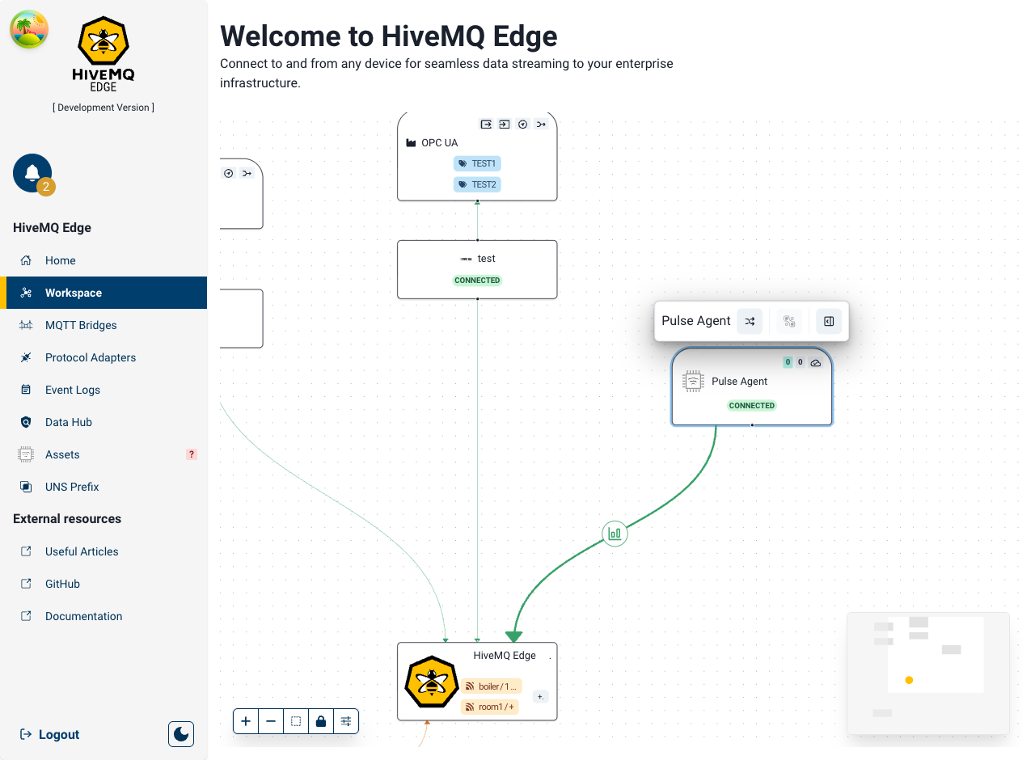Viewport: 1035px width, 760px height.
Task: Click the fit view dashed-square icon
Action: 296,721
